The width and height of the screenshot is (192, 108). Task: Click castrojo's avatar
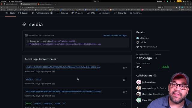139,88
